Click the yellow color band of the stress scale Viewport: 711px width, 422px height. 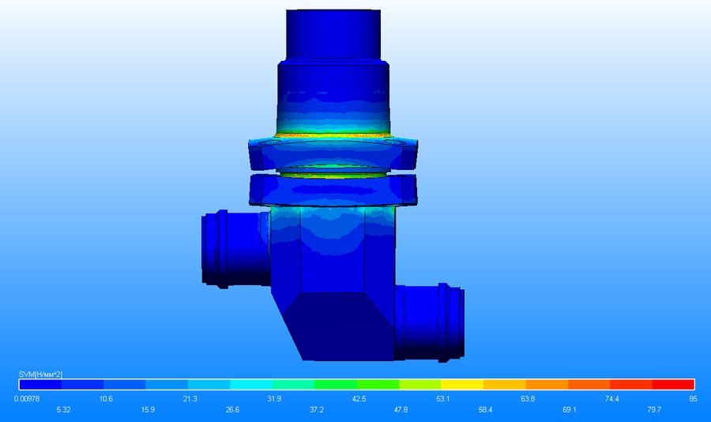[x=462, y=384]
